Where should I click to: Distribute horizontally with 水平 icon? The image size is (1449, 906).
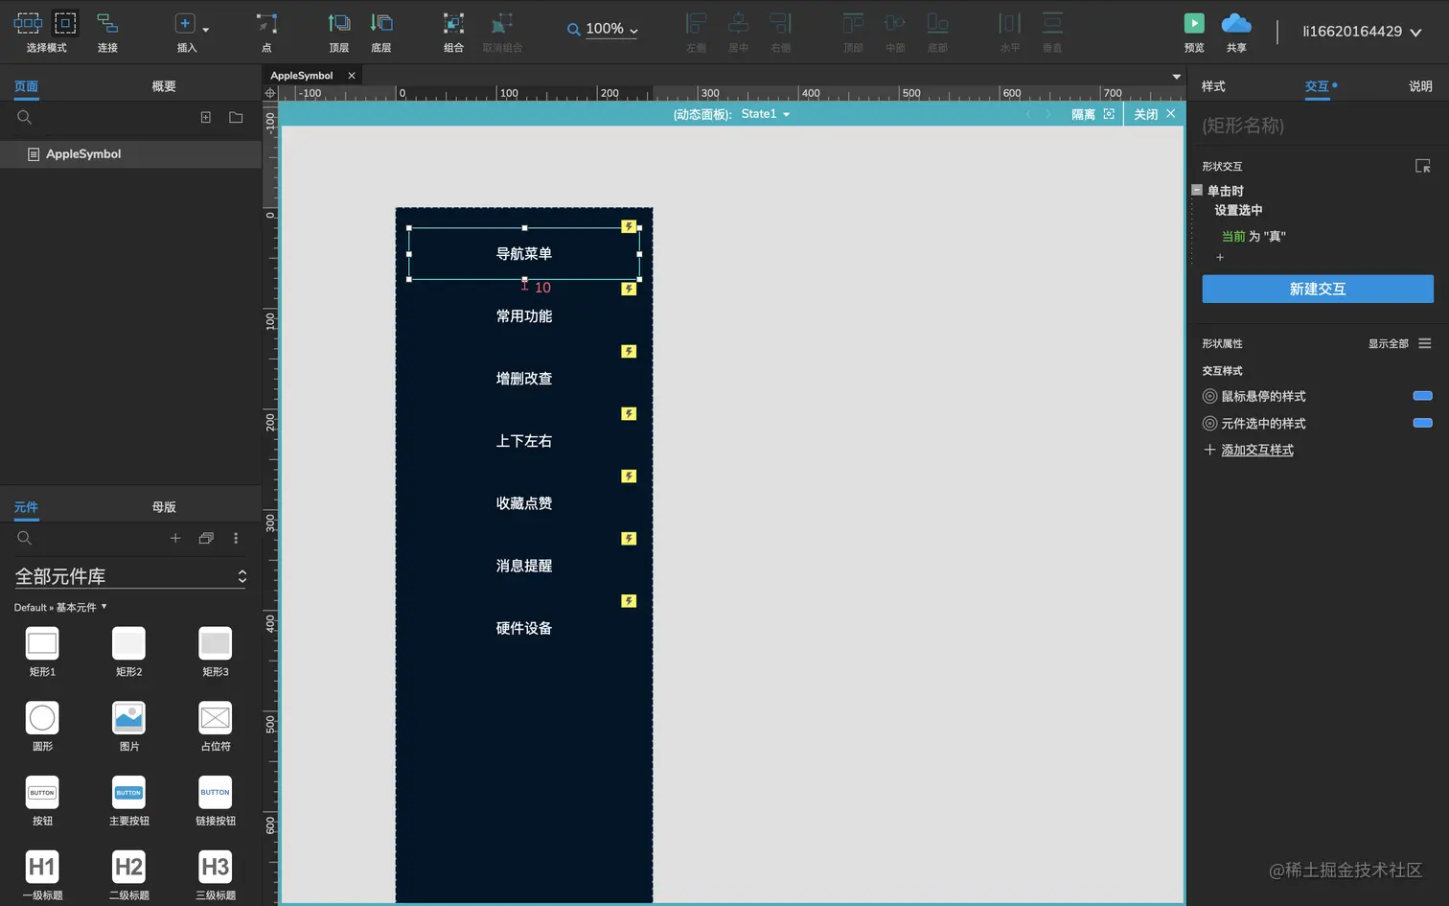(1010, 23)
